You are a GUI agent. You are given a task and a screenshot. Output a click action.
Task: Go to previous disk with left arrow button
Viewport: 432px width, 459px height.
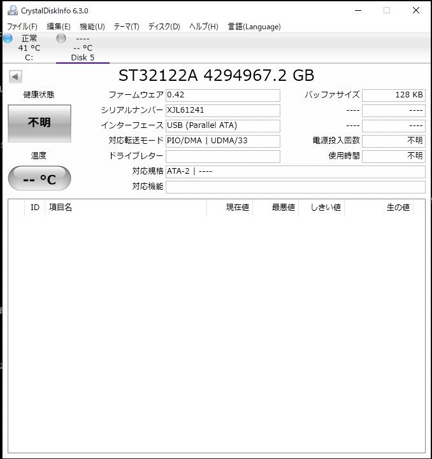pos(15,77)
